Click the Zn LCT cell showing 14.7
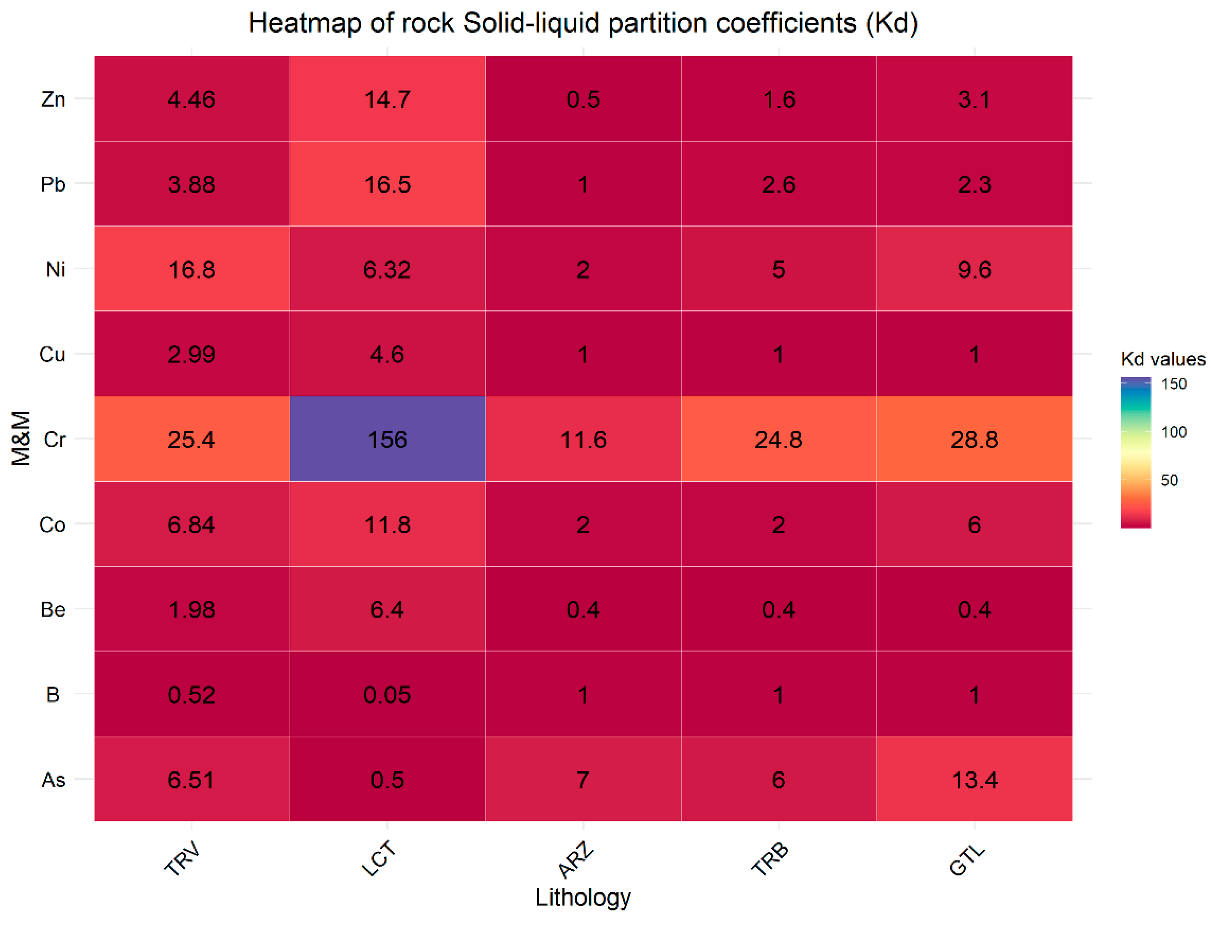The width and height of the screenshot is (1211, 926). point(387,99)
